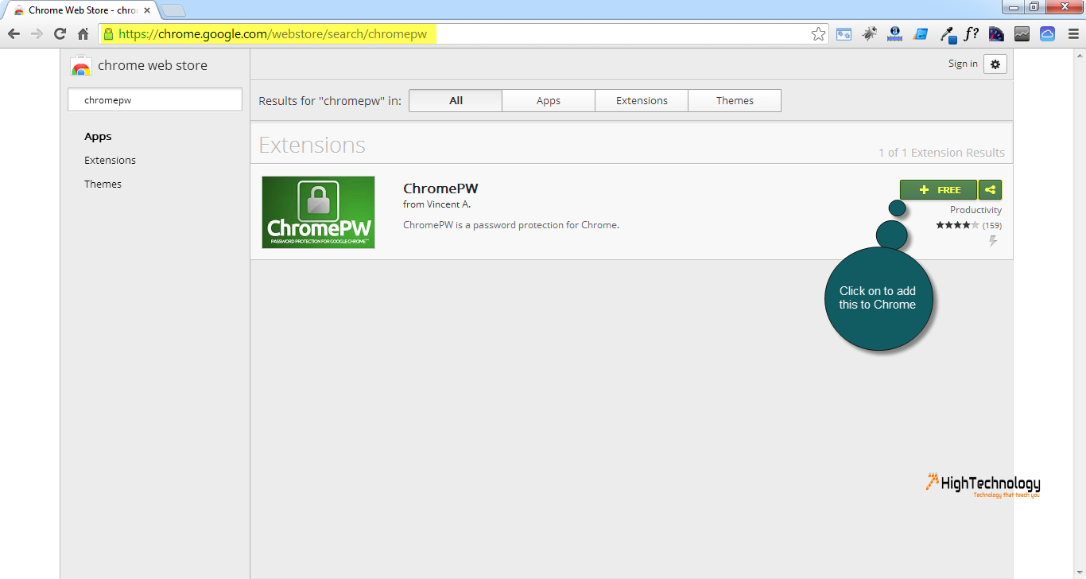Viewport: 1086px width, 579px height.
Task: Click the browser Back arrow
Action: 14,34
